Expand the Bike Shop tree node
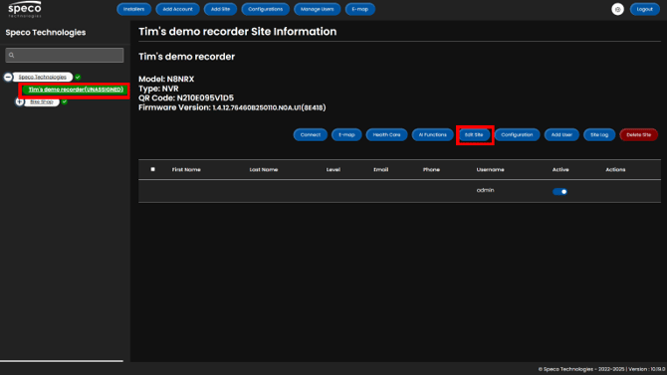Screen dimensions: 667x375 20,101
